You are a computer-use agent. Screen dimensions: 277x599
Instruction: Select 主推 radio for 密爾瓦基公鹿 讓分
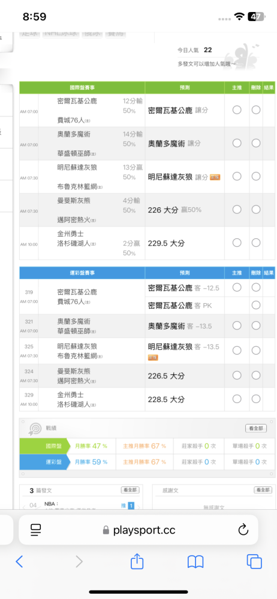(x=237, y=110)
